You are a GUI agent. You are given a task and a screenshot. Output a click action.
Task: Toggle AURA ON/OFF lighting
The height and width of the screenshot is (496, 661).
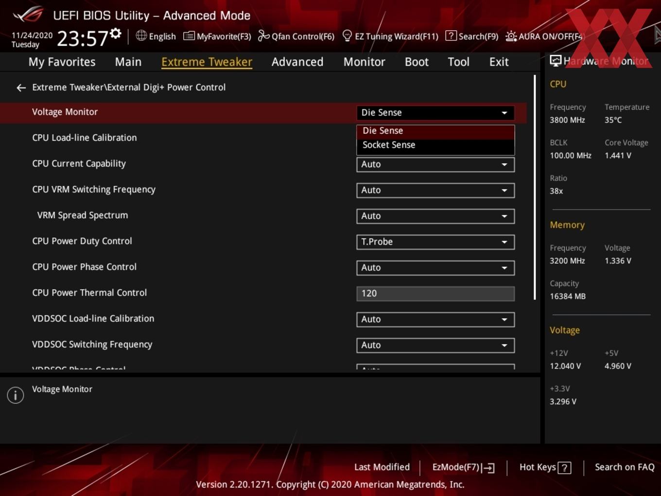(544, 36)
